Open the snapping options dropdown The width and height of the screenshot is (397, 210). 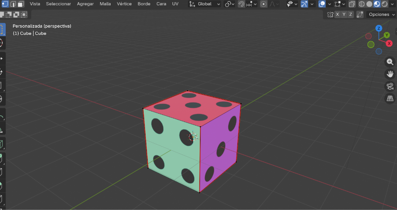tap(252, 4)
